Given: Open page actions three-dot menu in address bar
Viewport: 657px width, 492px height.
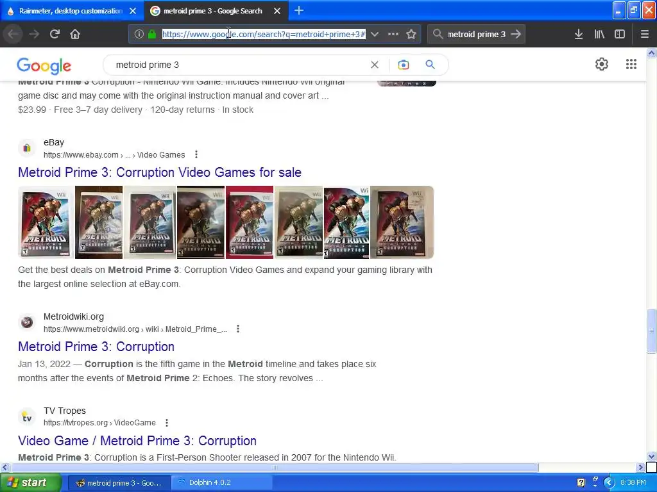Looking at the screenshot, I should pos(393,35).
